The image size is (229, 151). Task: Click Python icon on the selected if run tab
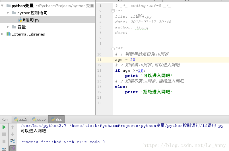[x=53, y=119]
